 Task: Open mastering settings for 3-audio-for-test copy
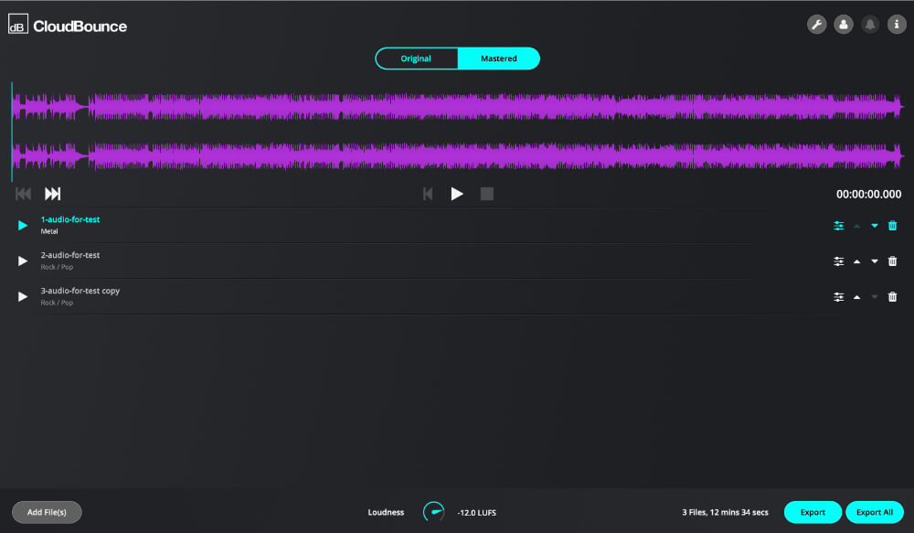tap(839, 297)
